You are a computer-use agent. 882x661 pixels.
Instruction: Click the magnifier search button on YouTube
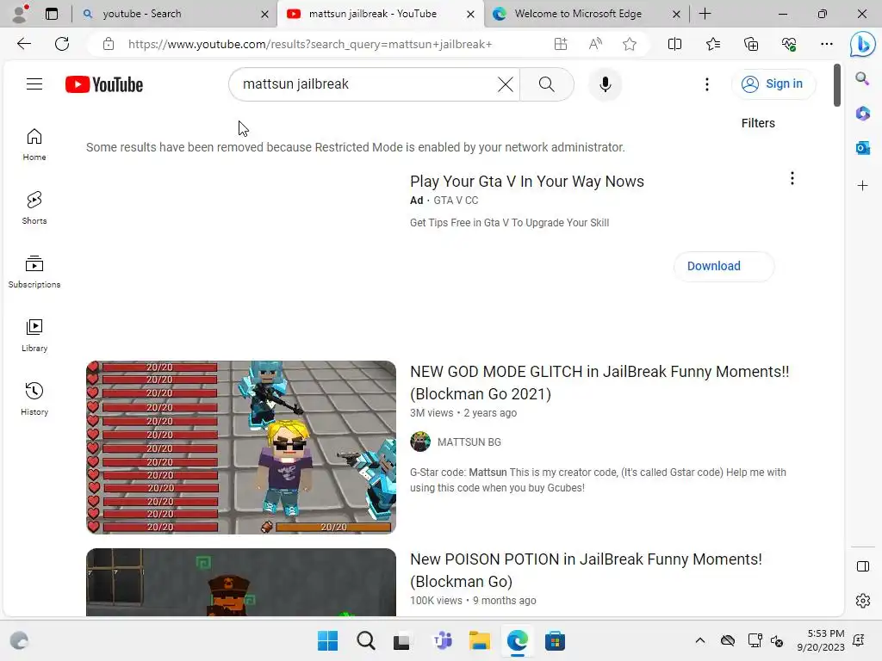(546, 84)
